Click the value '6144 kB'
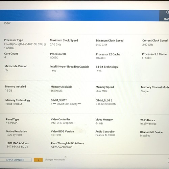Image resolution: width=169 pixels, height=169 pixels. point(147,58)
